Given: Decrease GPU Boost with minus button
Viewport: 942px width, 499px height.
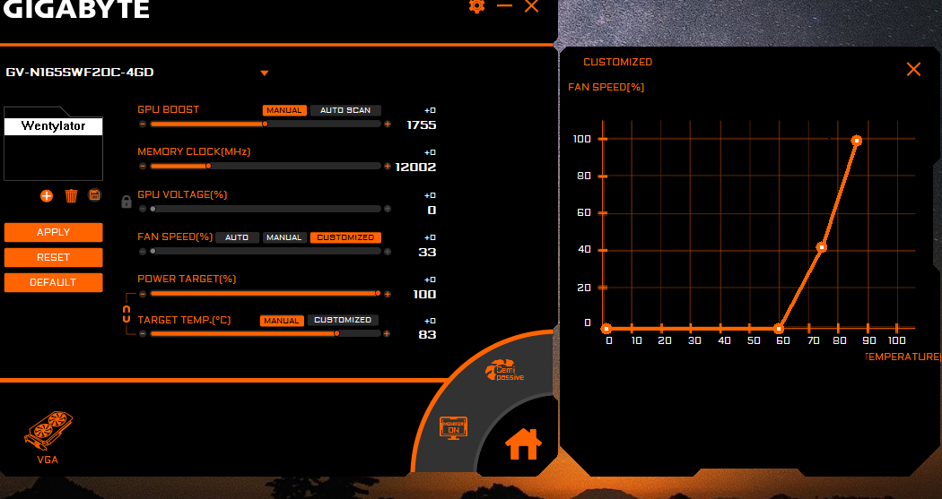Looking at the screenshot, I should [x=143, y=125].
